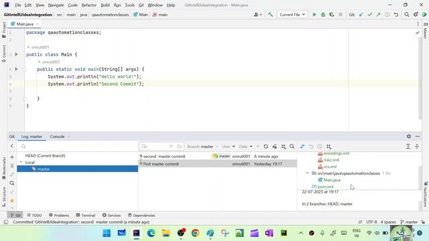Open Project tool window on left stripe
Viewport: 429px width, 241px height.
click(4, 29)
